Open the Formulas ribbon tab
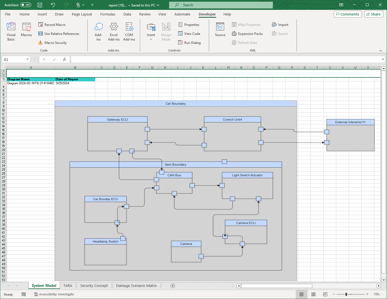Viewport: 387px width, 299px height. click(x=108, y=14)
